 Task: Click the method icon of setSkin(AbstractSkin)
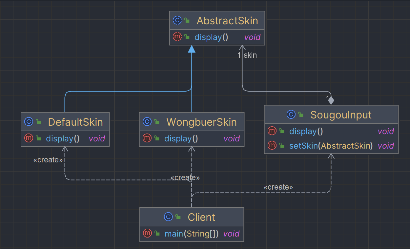272,146
